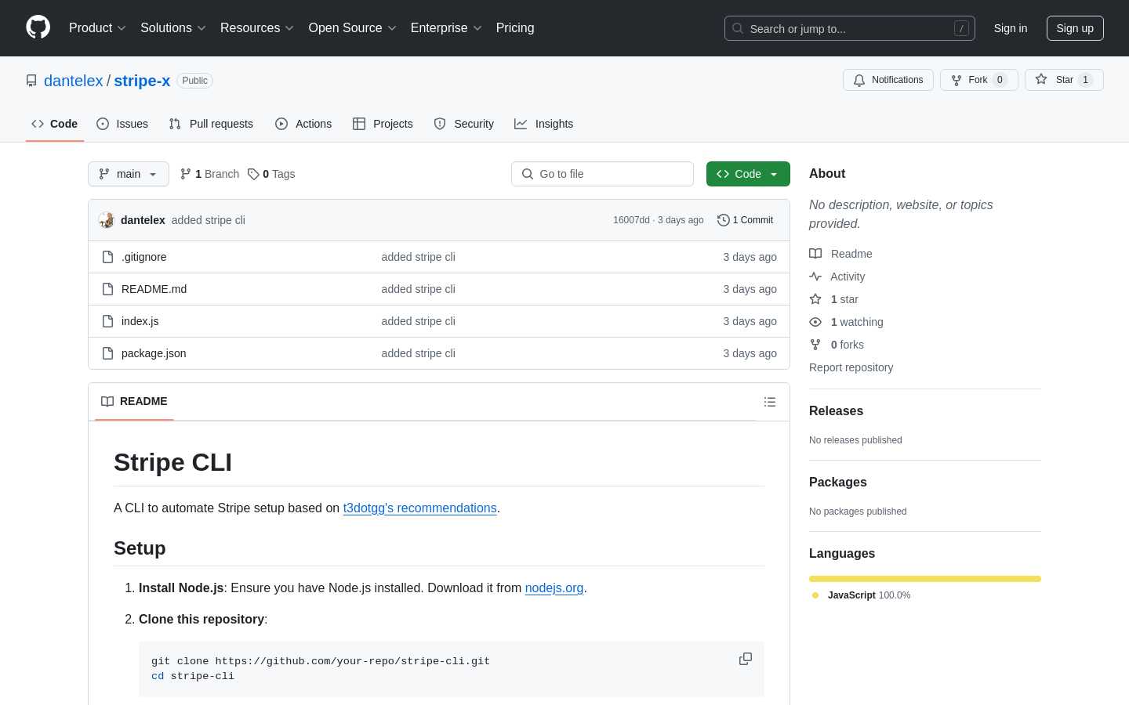Go to the Pricing page
This screenshot has width=1129, height=705.
pyautogui.click(x=515, y=28)
